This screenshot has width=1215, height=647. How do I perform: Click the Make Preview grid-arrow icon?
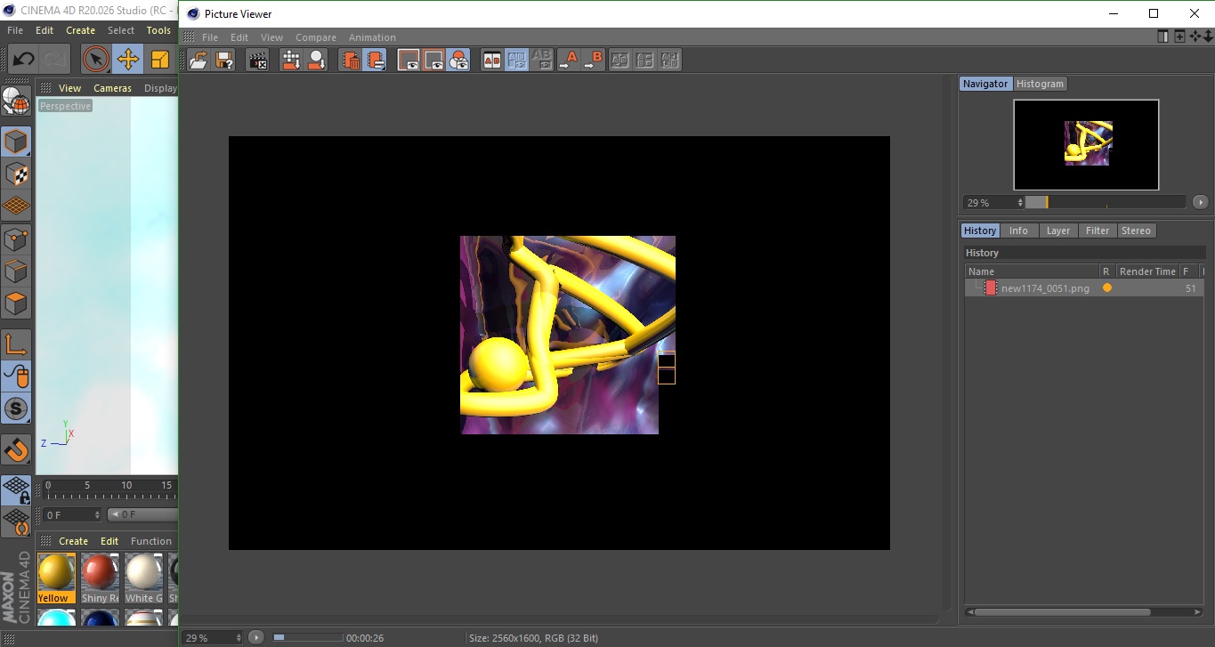point(291,60)
